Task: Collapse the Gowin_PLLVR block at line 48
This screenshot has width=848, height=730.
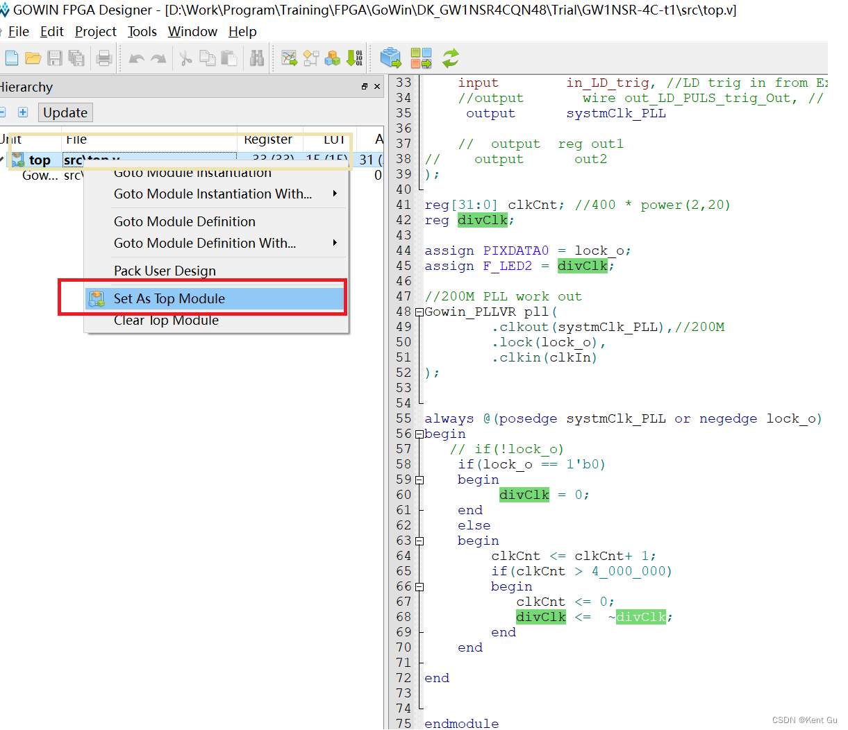Action: coord(419,312)
